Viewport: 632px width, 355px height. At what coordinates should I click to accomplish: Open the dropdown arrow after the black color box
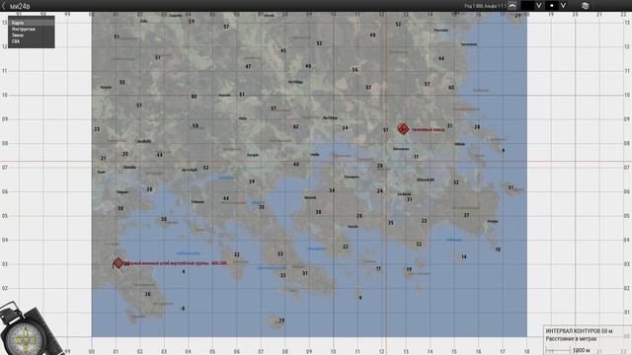click(x=538, y=6)
